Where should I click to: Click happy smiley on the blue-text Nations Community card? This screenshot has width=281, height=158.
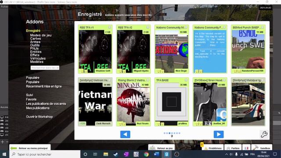click(x=197, y=71)
